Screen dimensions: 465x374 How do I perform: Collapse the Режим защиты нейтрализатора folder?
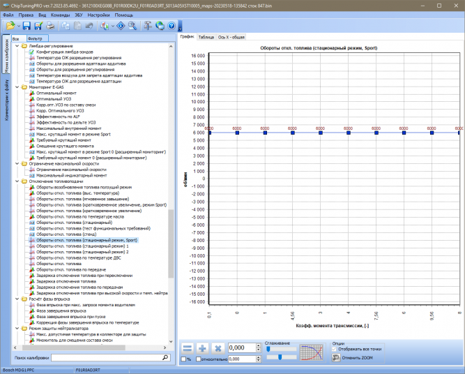(x=17, y=328)
